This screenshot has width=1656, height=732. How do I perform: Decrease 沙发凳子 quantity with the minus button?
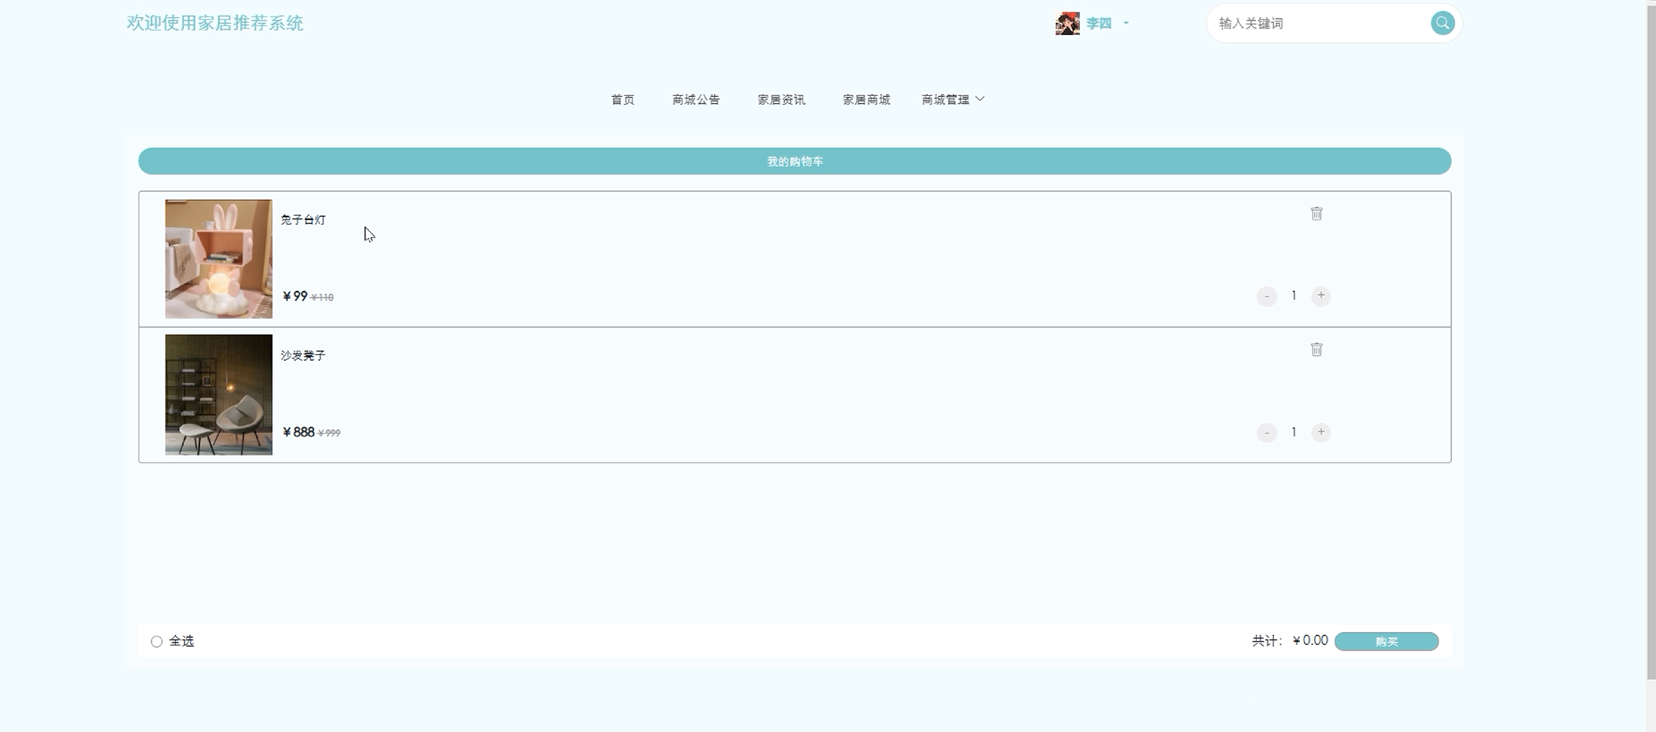point(1266,433)
